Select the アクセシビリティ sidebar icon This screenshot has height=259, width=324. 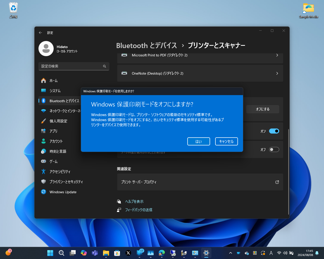pos(44,171)
